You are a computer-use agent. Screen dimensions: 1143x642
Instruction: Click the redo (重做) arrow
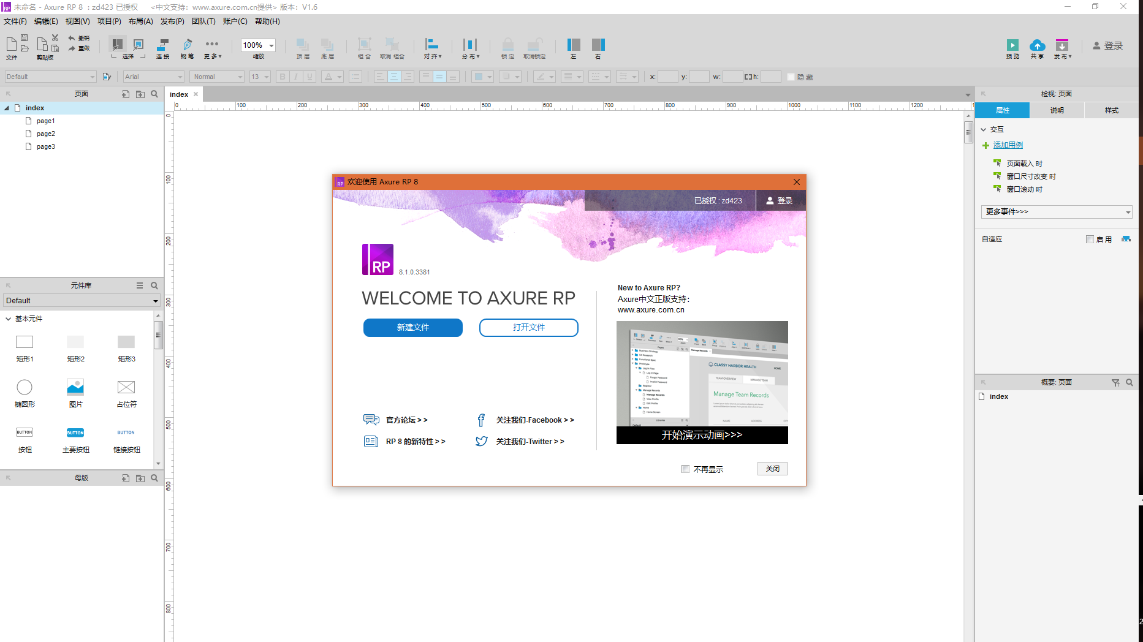pyautogui.click(x=72, y=48)
